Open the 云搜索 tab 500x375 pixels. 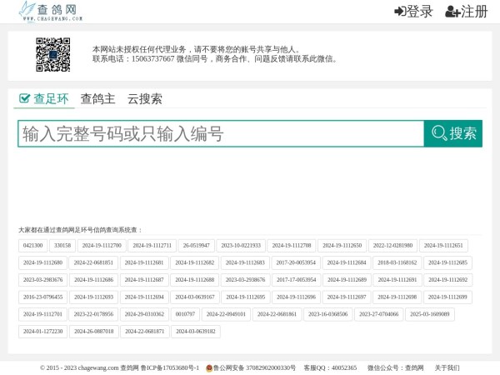[x=144, y=98]
